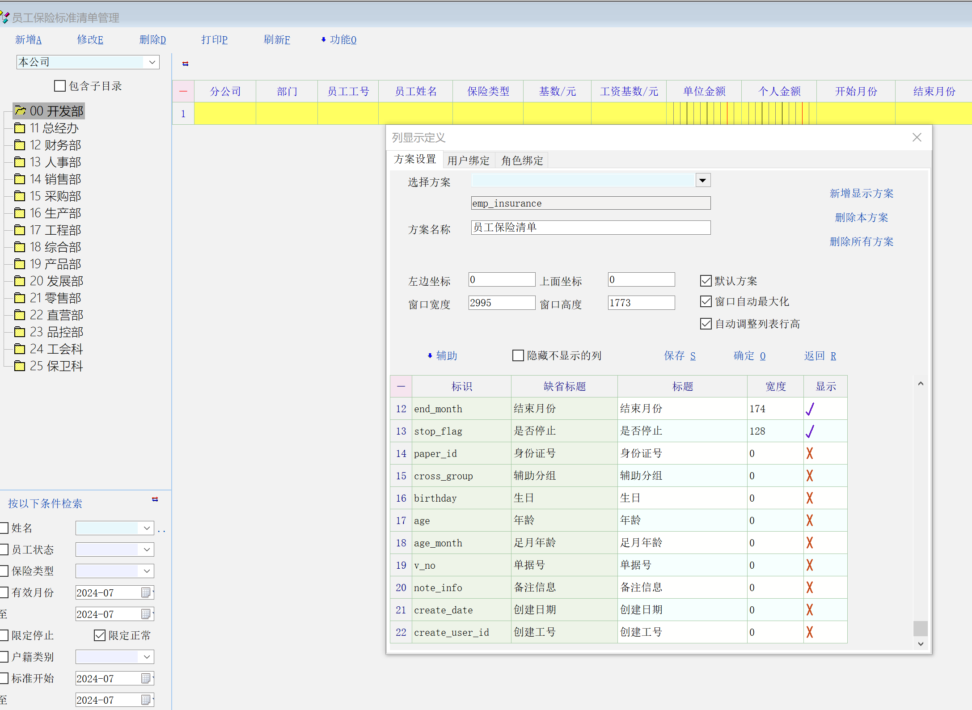Viewport: 972px width, 710px height.
Task: Click 新增显示方案 link
Action: (861, 193)
